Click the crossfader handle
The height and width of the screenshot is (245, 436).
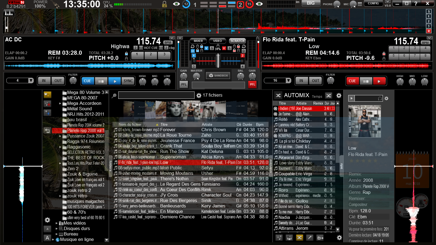[218, 60]
